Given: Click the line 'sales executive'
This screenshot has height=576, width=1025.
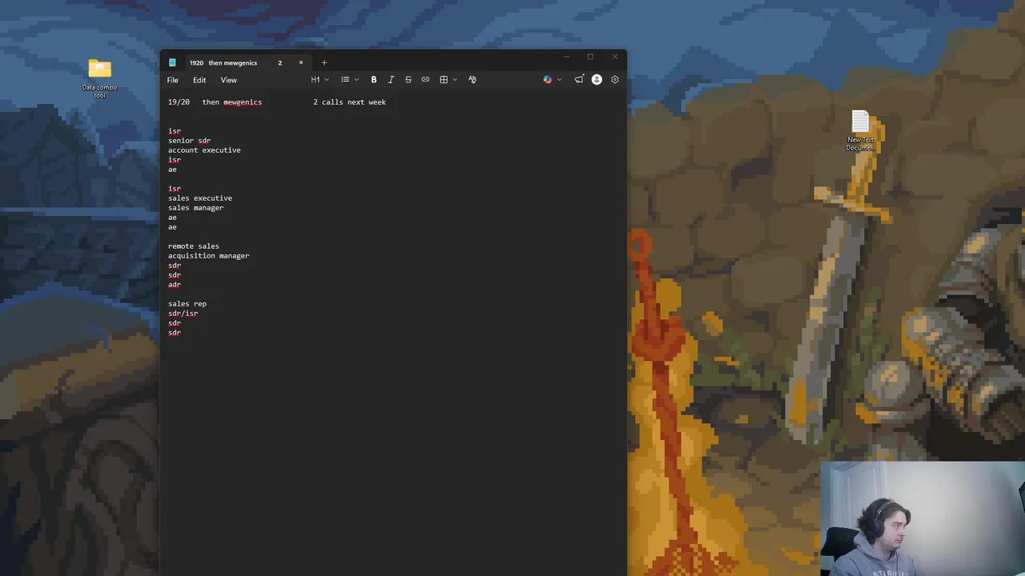Looking at the screenshot, I should click(200, 198).
